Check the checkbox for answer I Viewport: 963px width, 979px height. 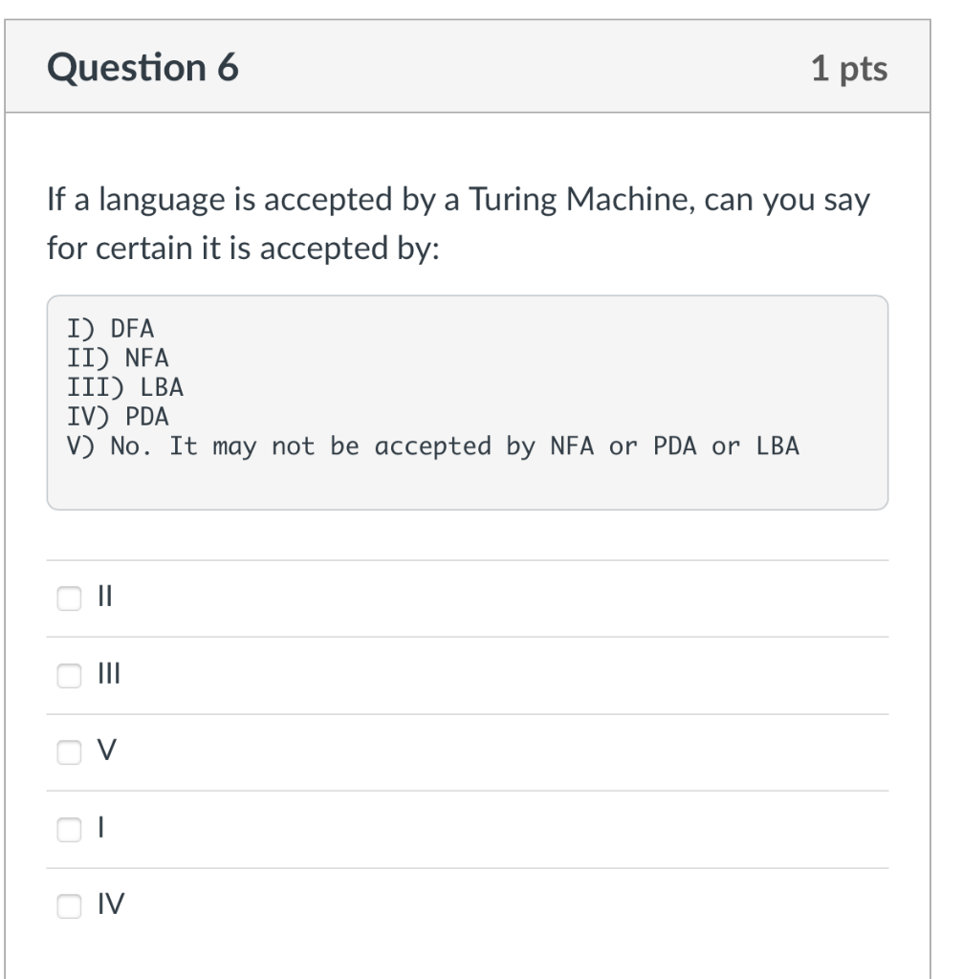click(68, 828)
